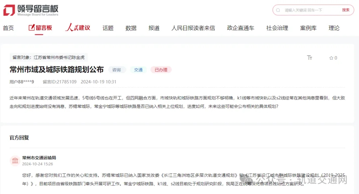Click the red 搜索 button
Image resolution: width=359 pixels, height=194 pixels.
(346, 10)
